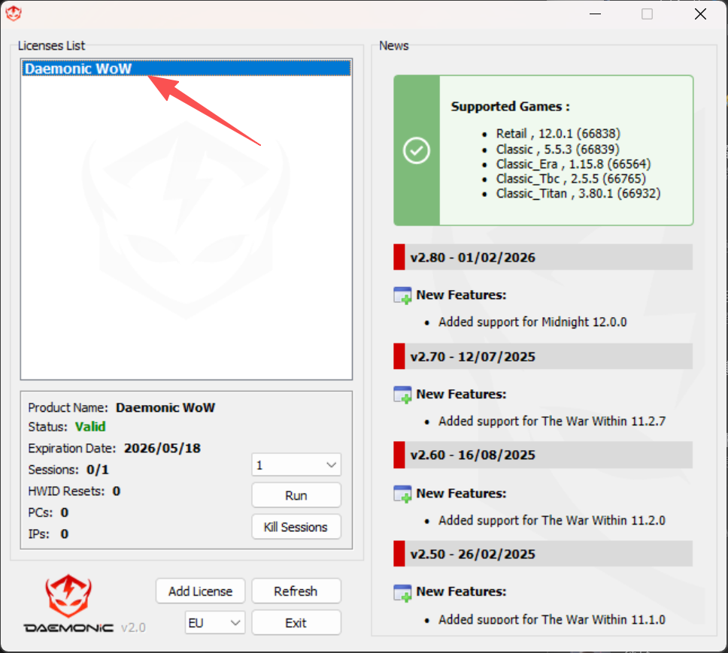Screen dimensions: 728x653
Task: Click 'Added support for The War Within 11.2.7'
Action: pyautogui.click(x=552, y=421)
